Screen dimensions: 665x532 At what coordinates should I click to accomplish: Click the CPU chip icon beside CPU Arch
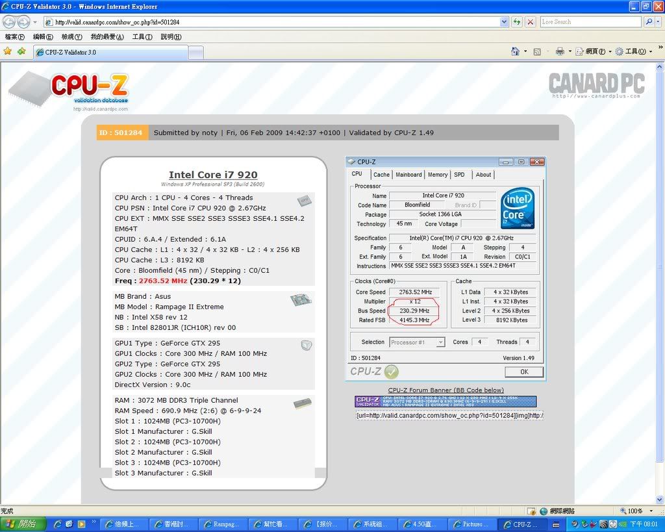coord(304,201)
